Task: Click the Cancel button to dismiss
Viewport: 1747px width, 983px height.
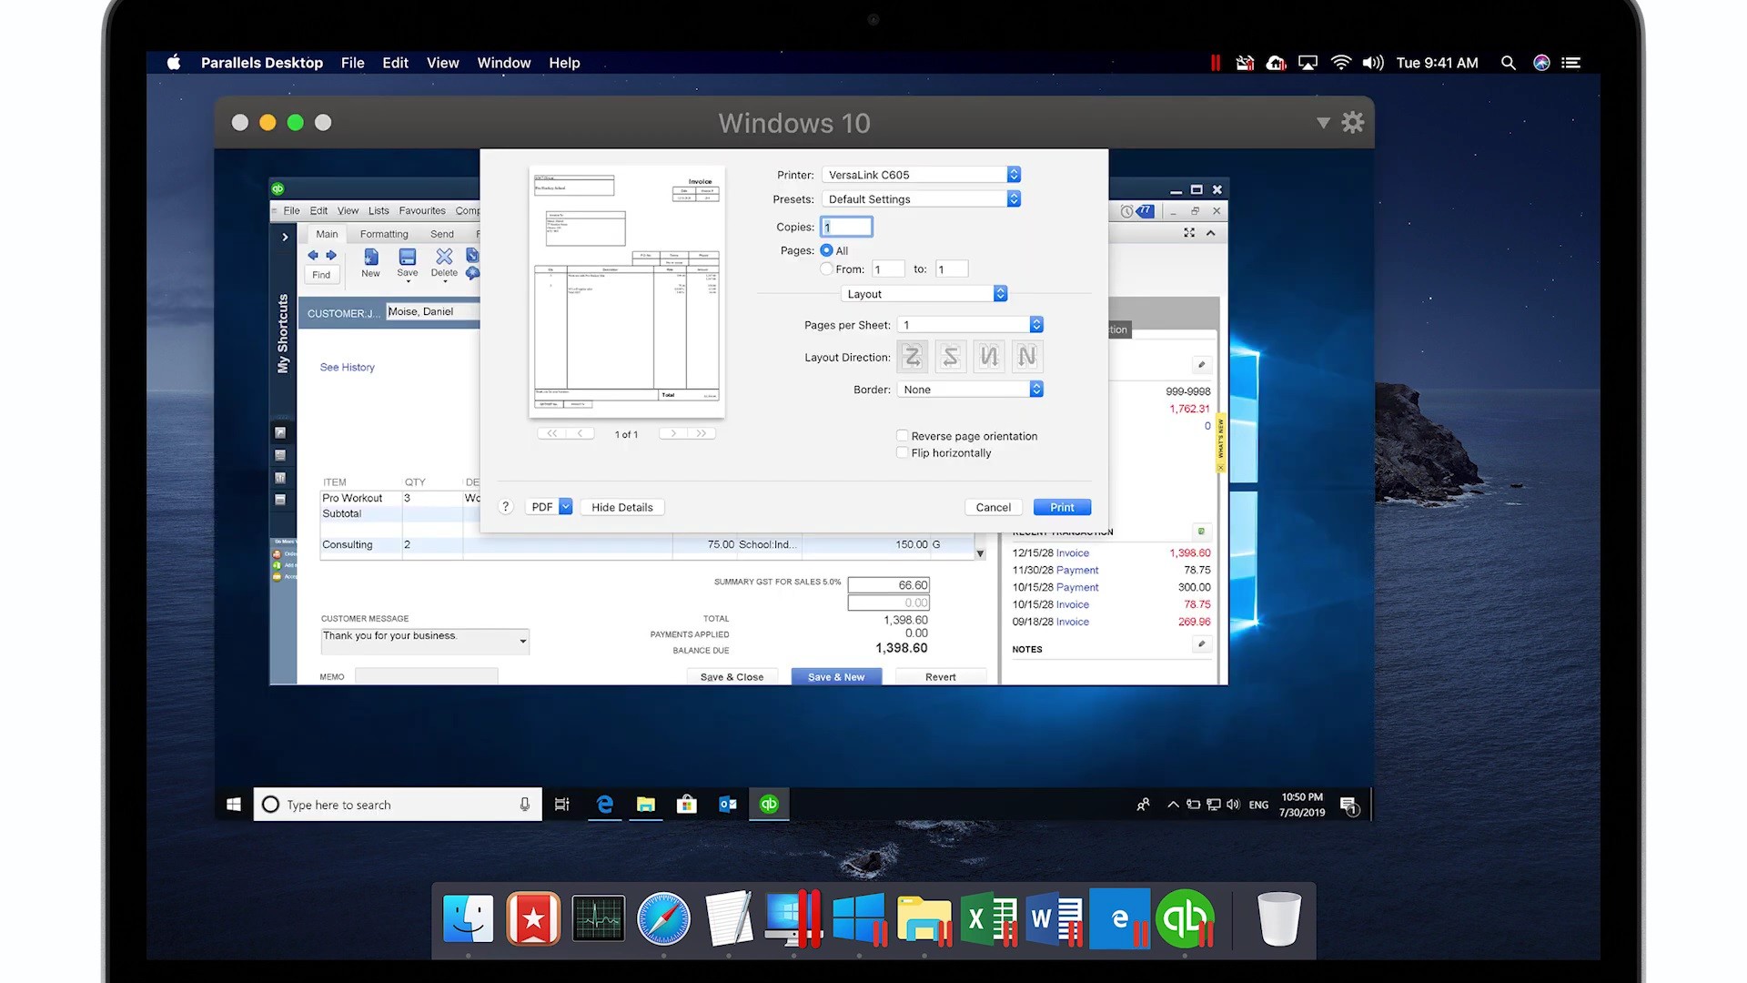Action: (994, 506)
